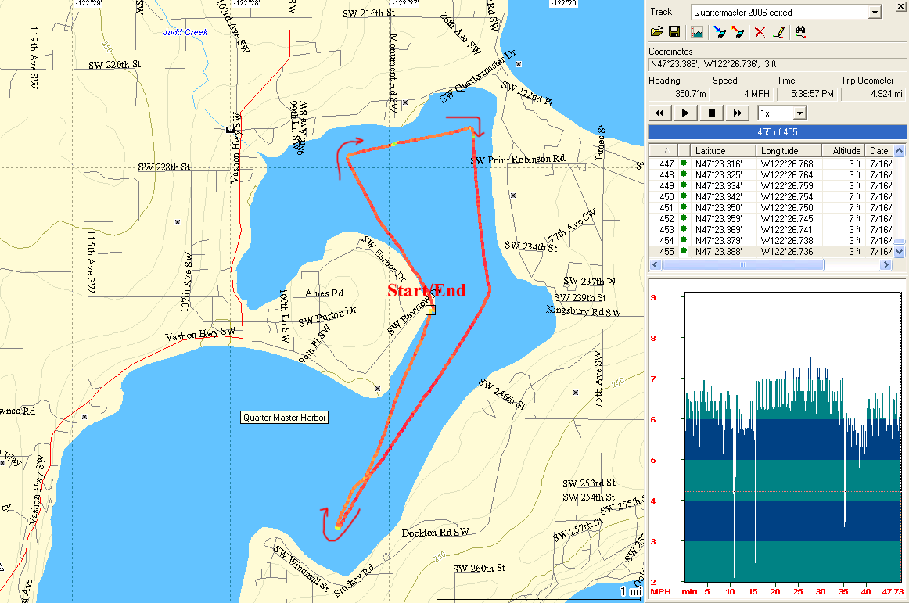Click the send track to GPS icon

pos(720,32)
